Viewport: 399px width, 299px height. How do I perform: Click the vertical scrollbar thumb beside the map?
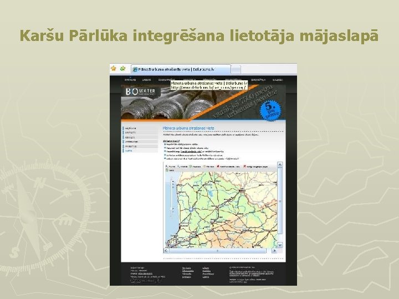coord(280,201)
